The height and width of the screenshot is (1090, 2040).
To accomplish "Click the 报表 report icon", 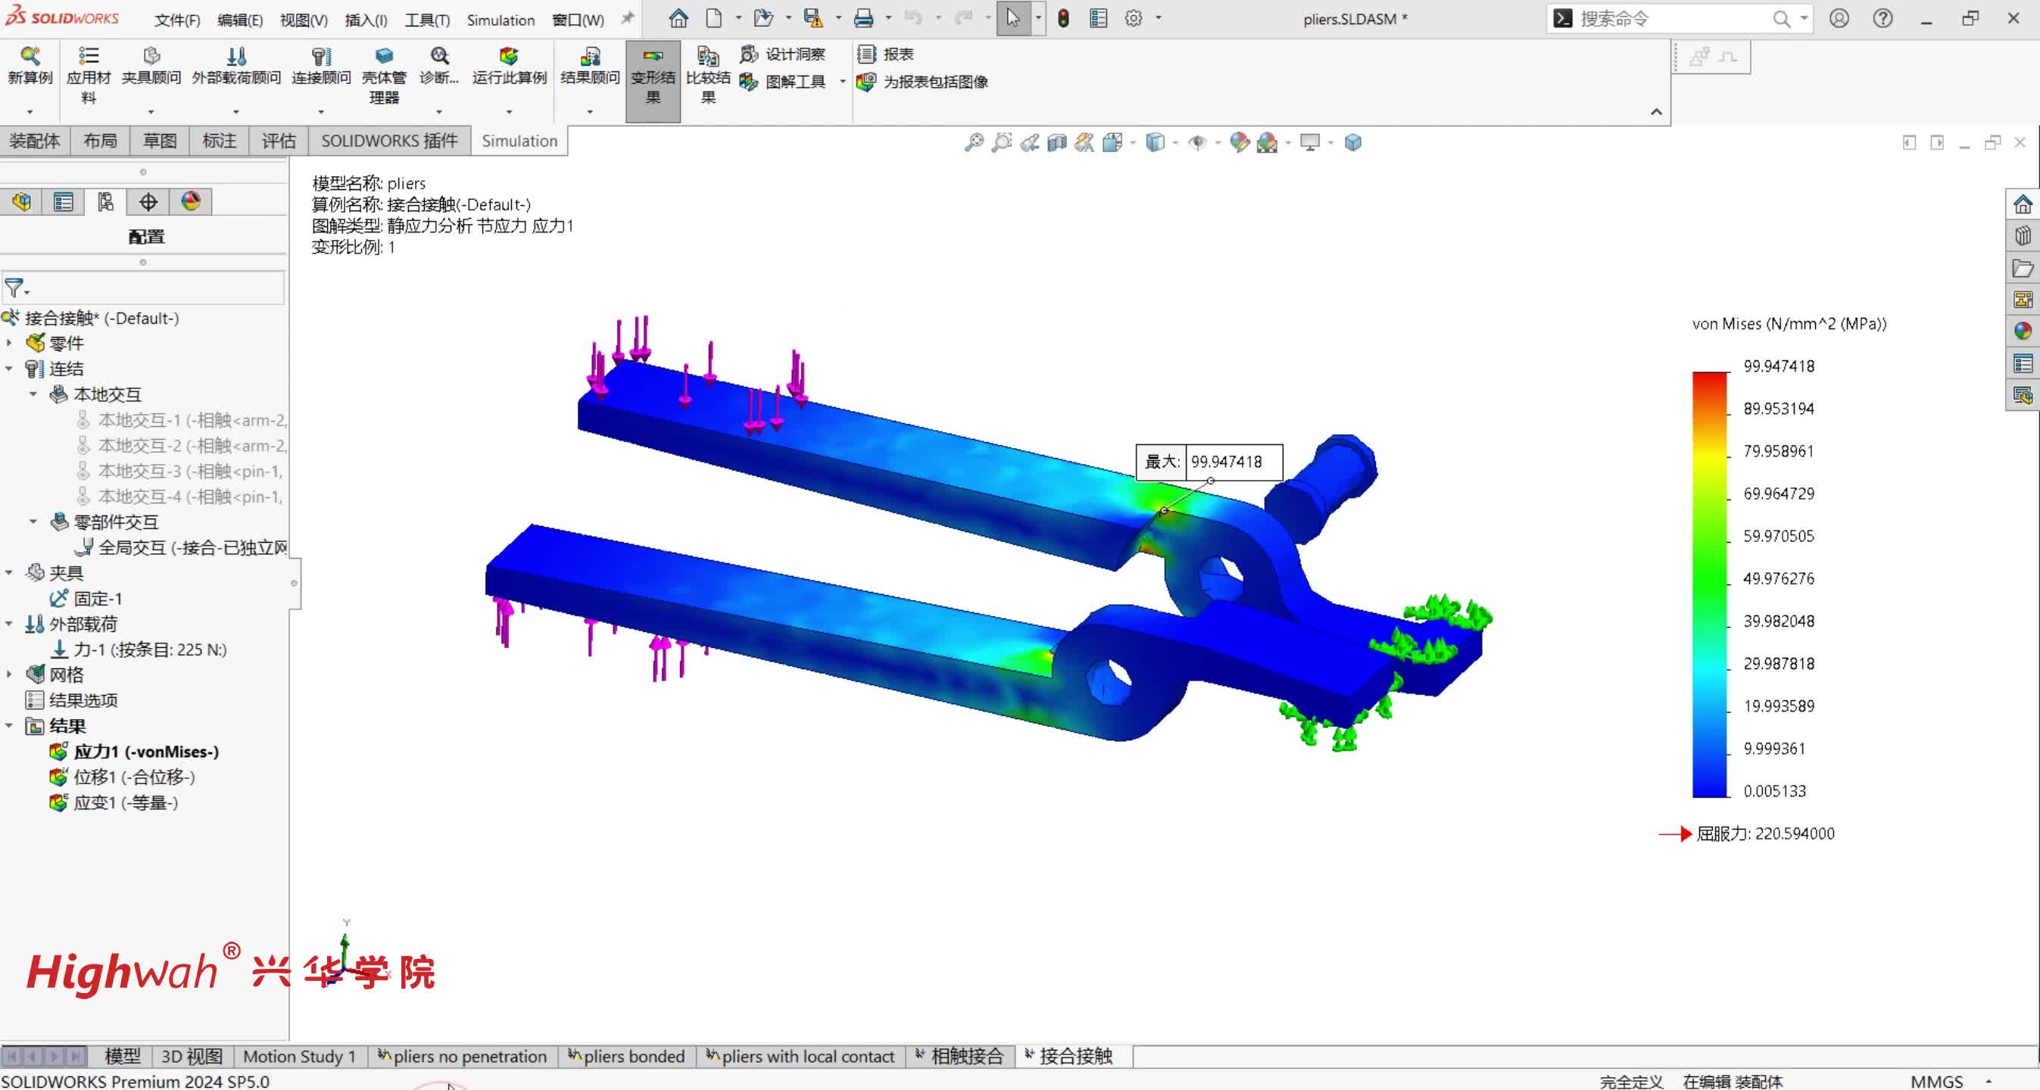I will pos(886,54).
